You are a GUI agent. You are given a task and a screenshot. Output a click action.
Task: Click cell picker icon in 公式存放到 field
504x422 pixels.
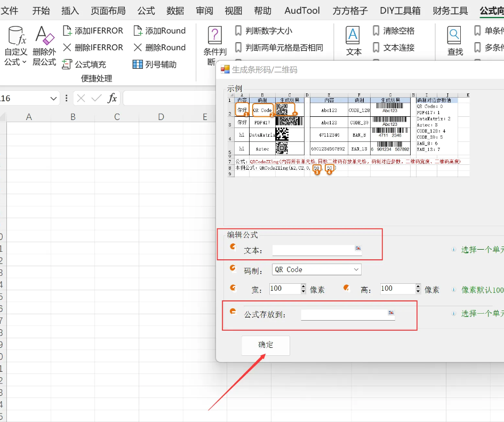[x=391, y=312]
